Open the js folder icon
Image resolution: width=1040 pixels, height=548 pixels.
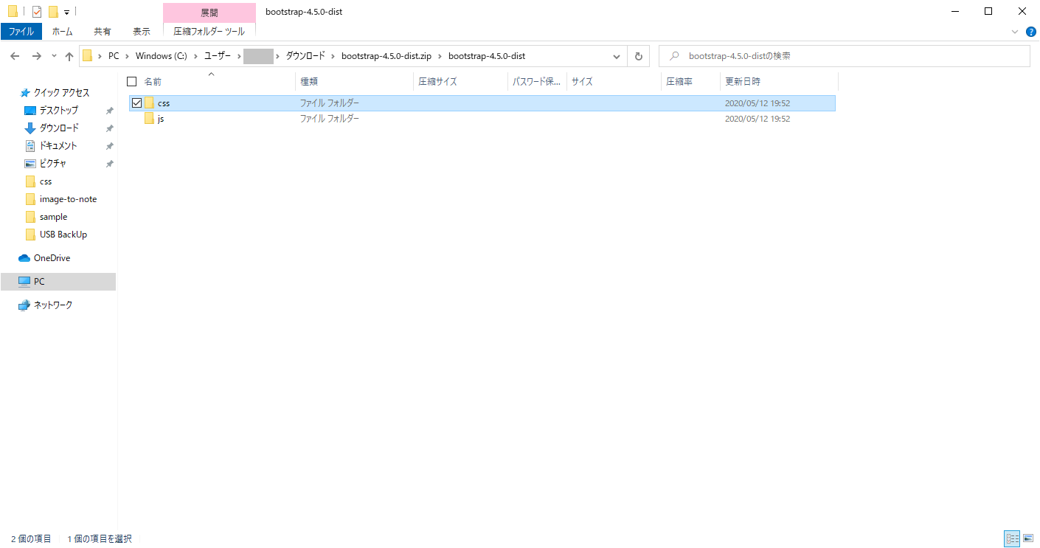click(x=149, y=119)
